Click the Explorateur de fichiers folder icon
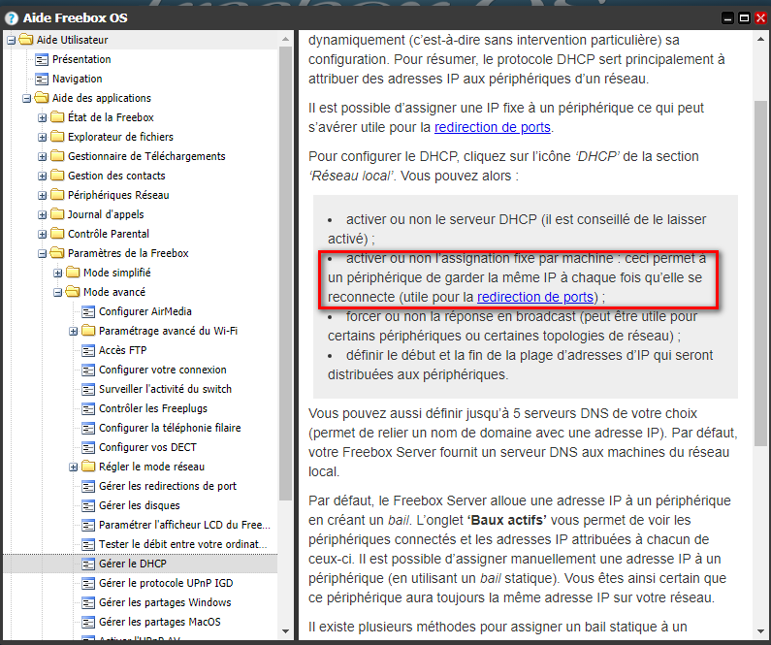771x645 pixels. coord(57,137)
